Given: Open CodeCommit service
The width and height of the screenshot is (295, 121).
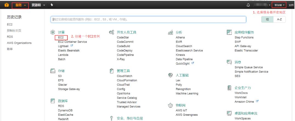Looking at the screenshot, I should pyautogui.click(x=125, y=42).
